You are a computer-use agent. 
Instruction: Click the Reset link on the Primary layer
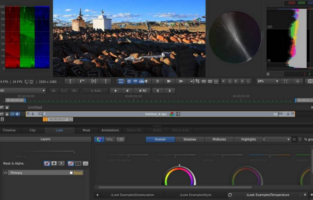78,173
